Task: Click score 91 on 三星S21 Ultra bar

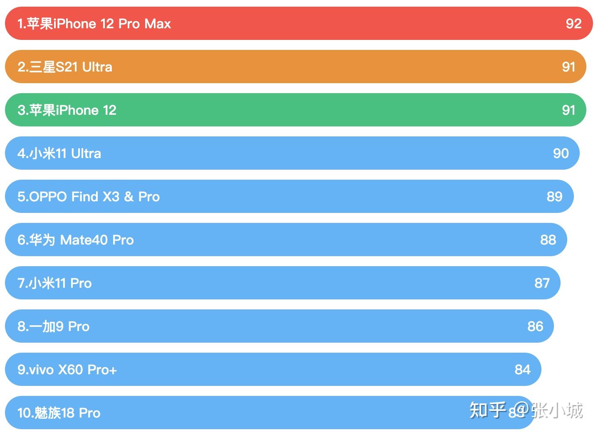Action: pos(568,67)
